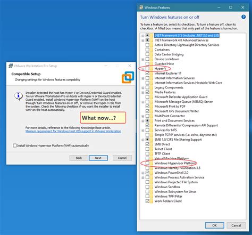Select the MultiPoint Connector row
252x235 pixels.
170,116
